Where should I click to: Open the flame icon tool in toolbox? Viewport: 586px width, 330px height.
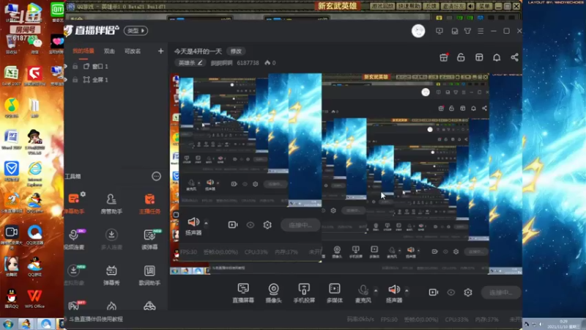pos(111,306)
